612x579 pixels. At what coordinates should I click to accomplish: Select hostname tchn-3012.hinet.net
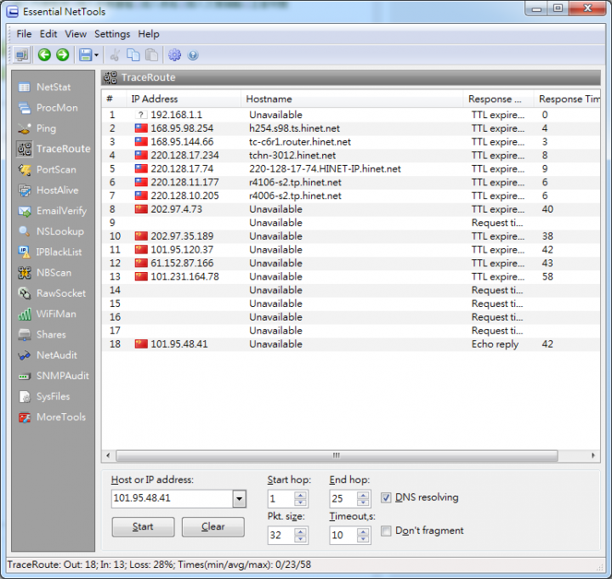pos(292,156)
